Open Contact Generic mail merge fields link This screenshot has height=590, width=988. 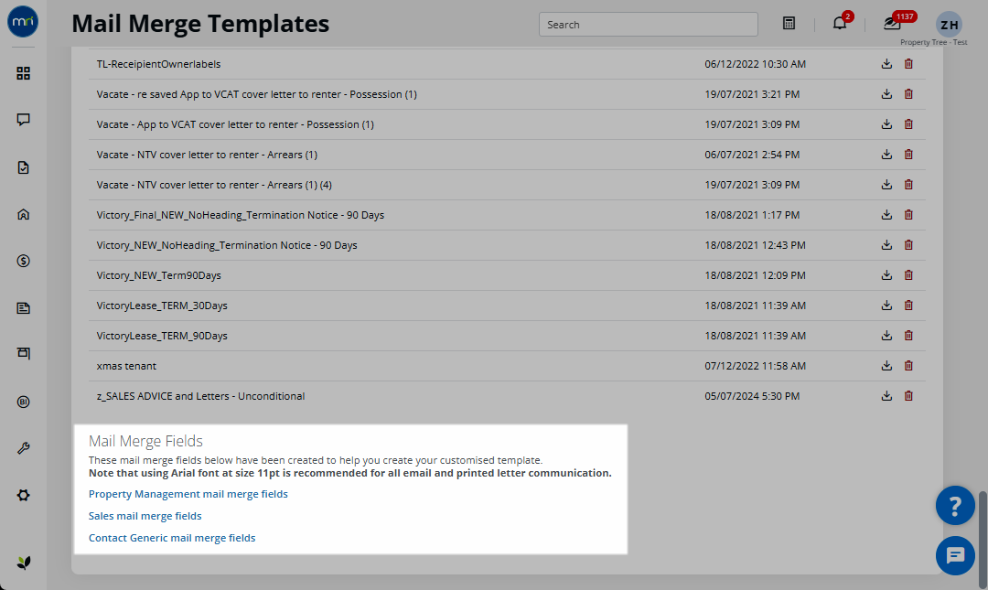pyautogui.click(x=172, y=538)
